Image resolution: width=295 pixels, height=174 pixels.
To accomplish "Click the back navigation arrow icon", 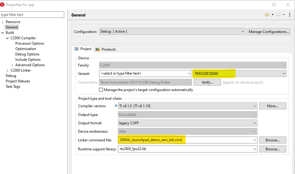I will pos(267,15).
